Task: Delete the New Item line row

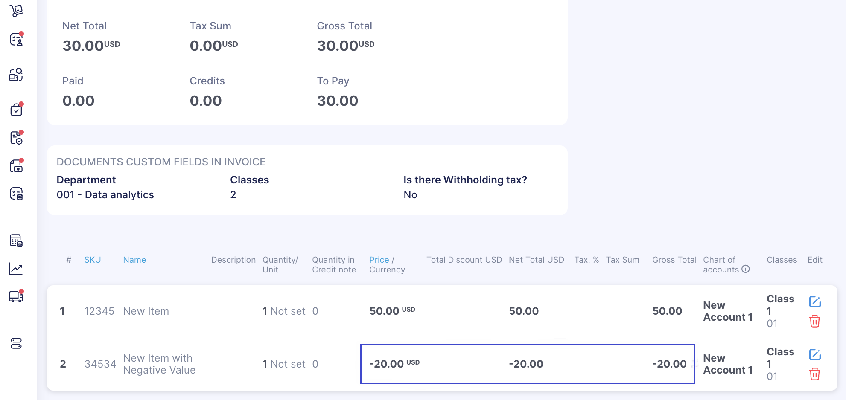Action: pyautogui.click(x=815, y=321)
